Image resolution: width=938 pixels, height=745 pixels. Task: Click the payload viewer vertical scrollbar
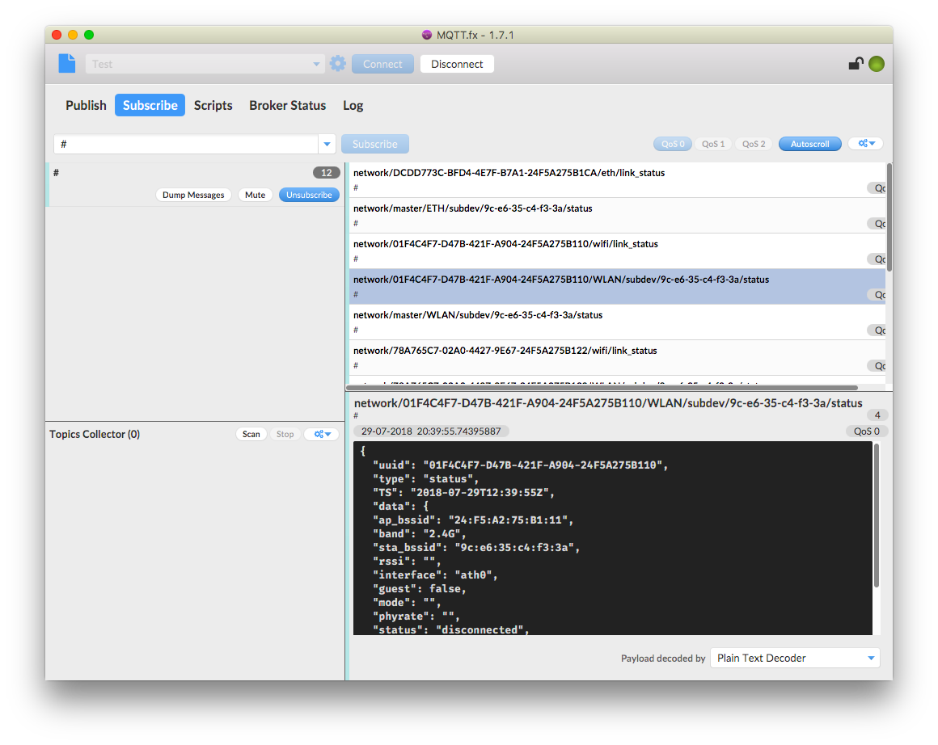877,515
